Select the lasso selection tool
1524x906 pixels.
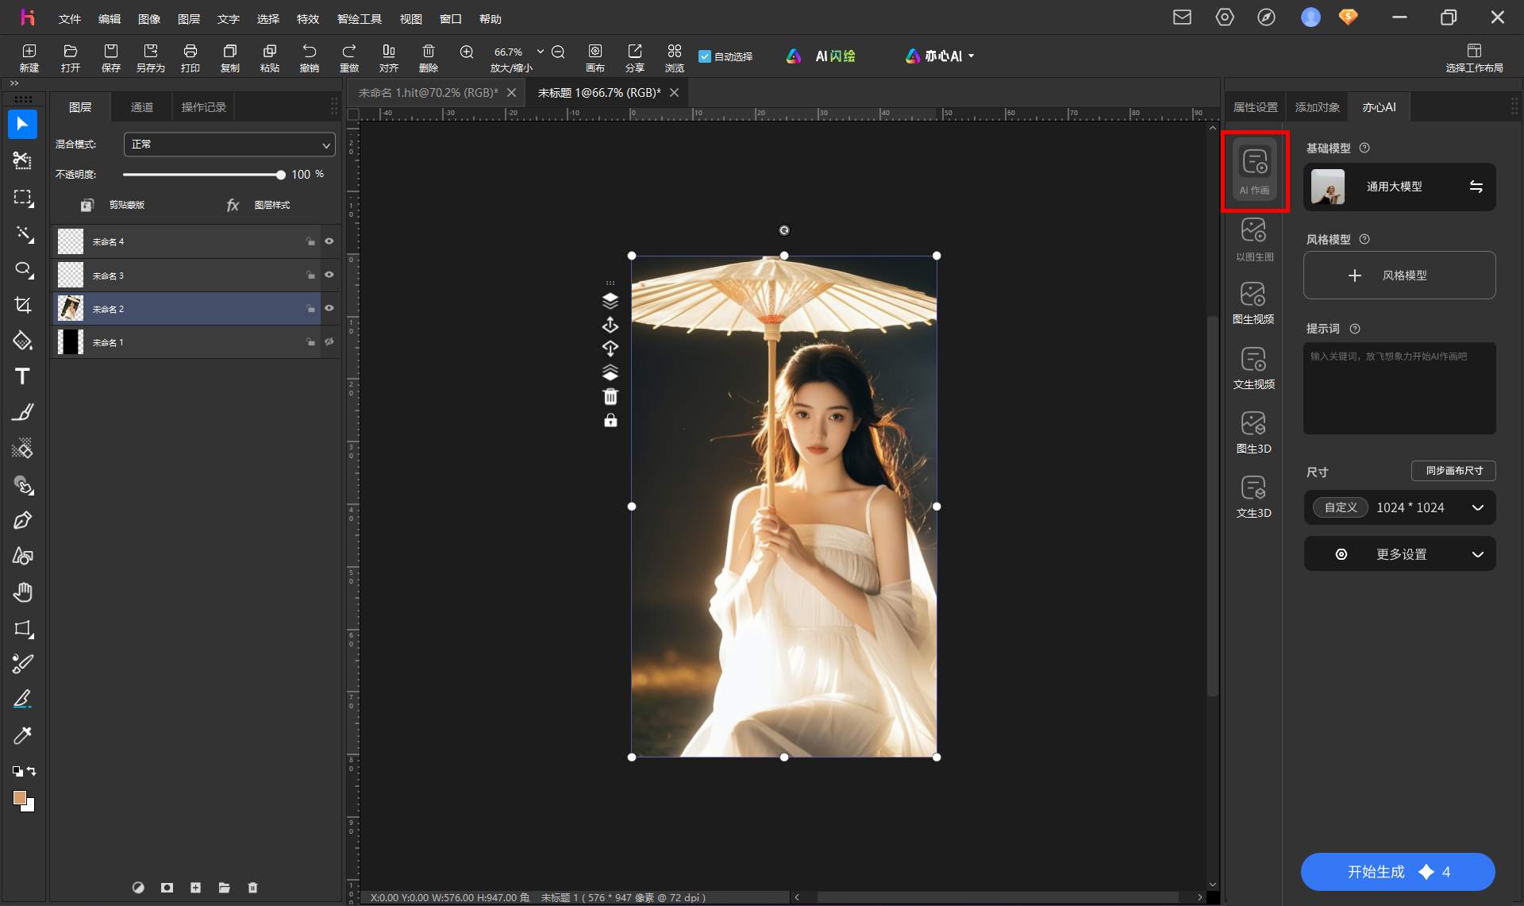(22, 270)
